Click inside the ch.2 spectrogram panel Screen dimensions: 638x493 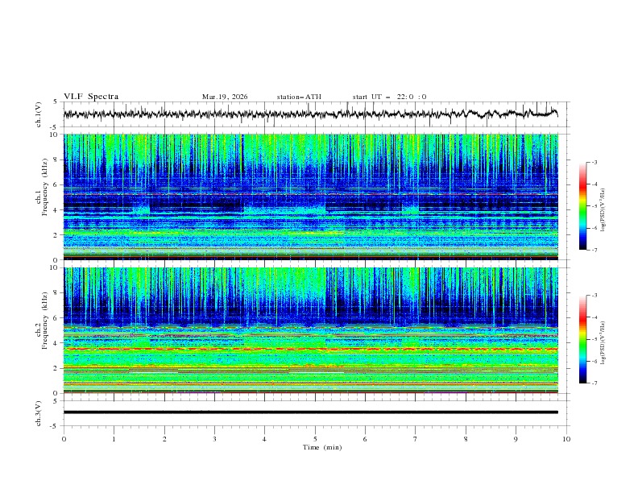tap(310, 330)
